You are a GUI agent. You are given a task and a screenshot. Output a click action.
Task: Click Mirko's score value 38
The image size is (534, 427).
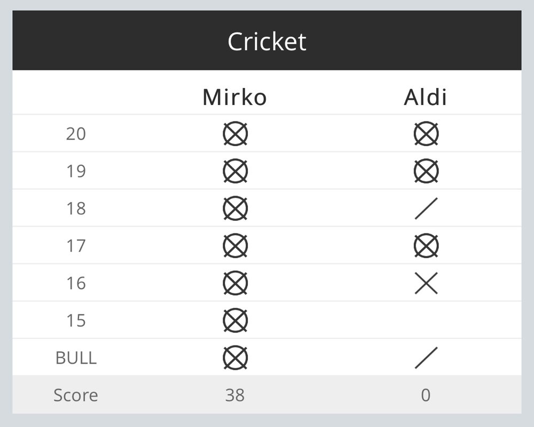[x=234, y=395]
